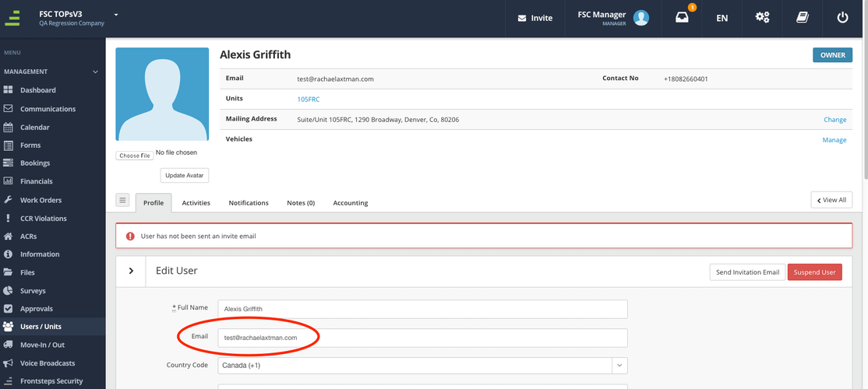This screenshot has width=868, height=389.
Task: Click the Calendar sidebar icon
Action: click(x=9, y=127)
